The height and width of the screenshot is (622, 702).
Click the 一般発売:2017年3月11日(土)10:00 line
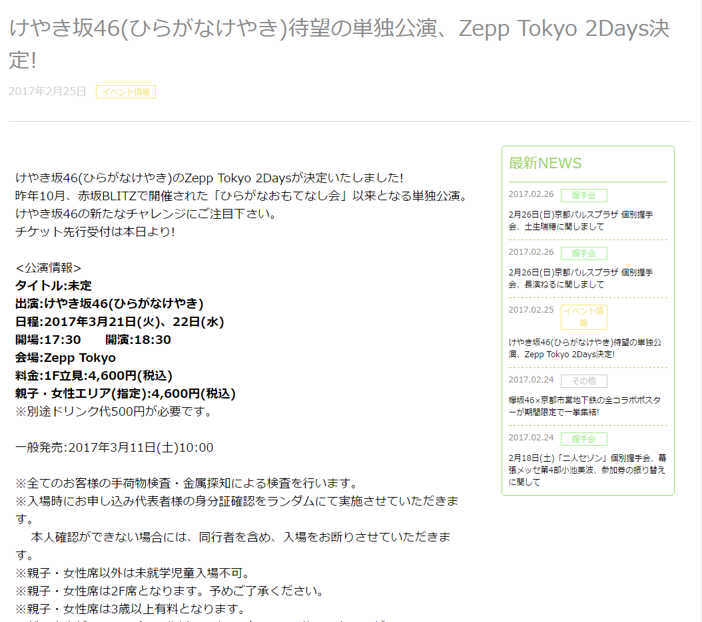[114, 447]
